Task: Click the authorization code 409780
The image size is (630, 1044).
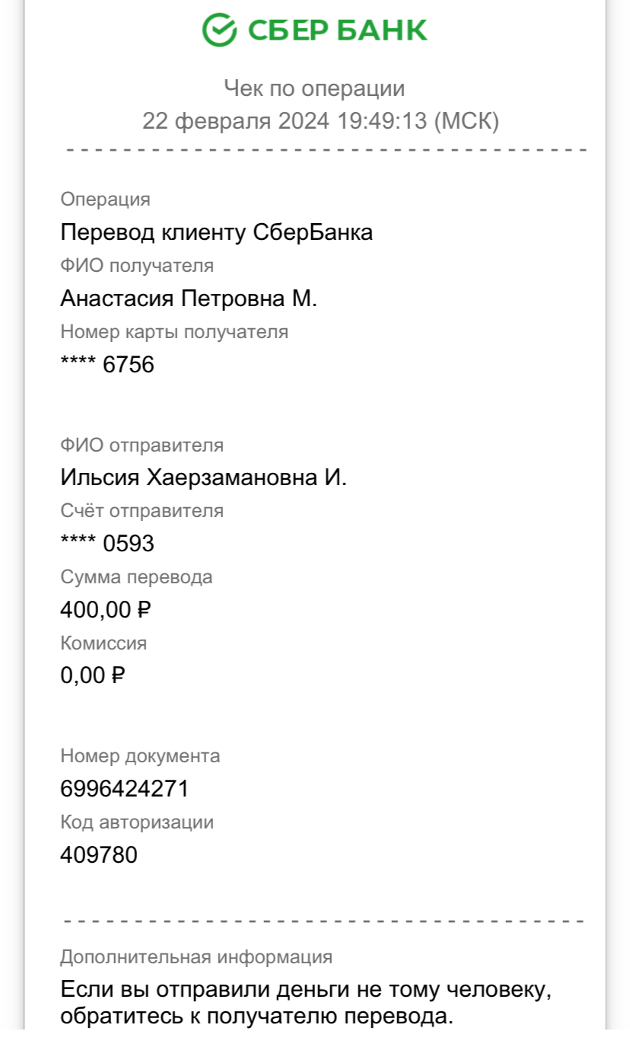Action: 99,855
